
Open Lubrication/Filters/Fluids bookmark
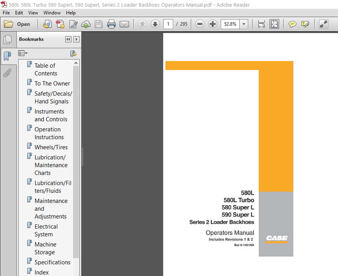(x=53, y=187)
